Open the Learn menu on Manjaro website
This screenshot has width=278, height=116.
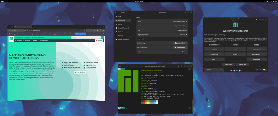(x=35, y=41)
